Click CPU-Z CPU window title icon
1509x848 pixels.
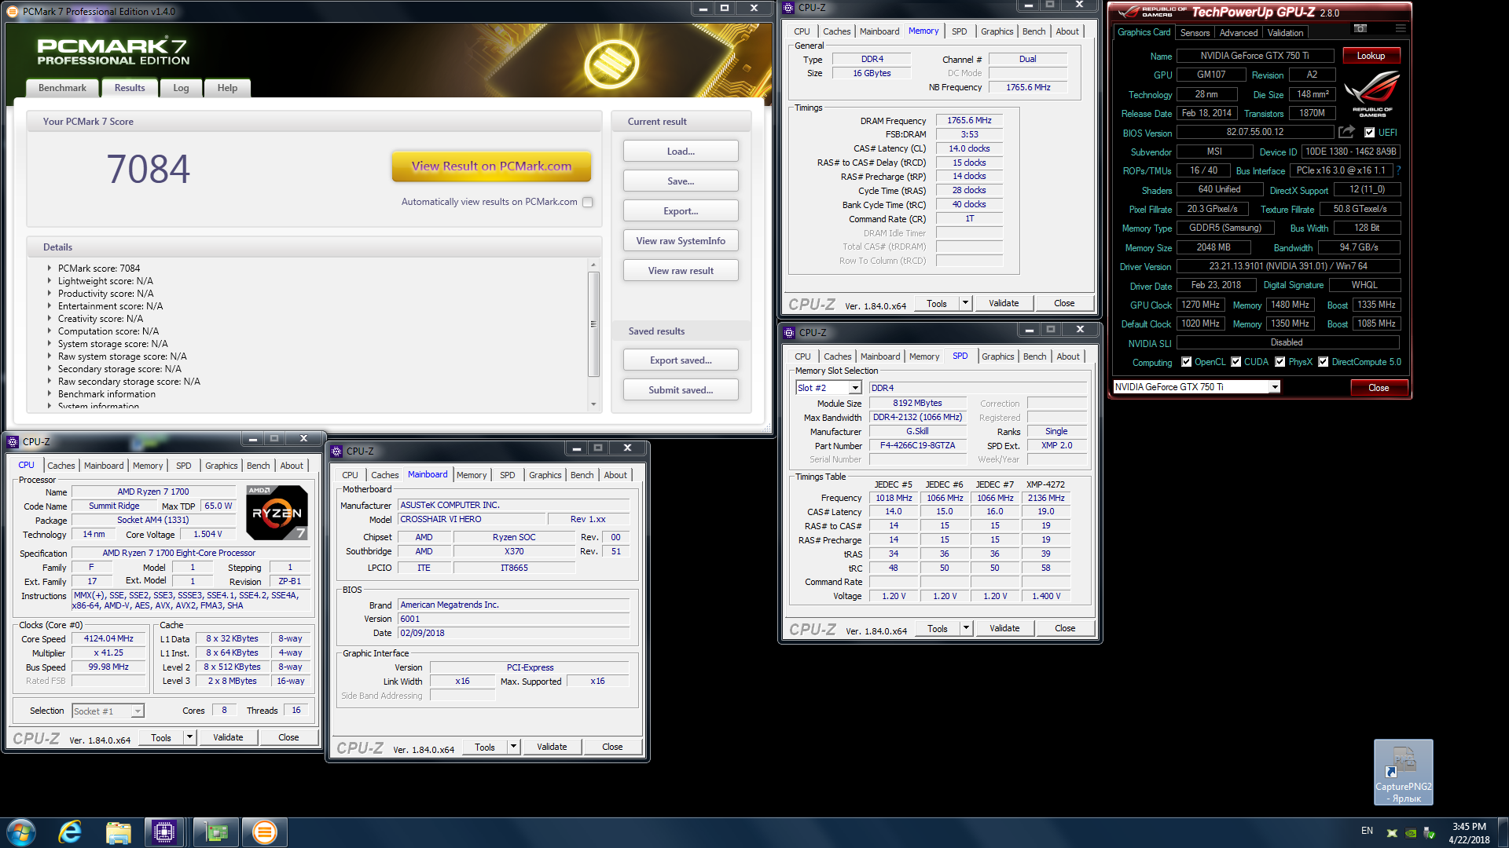click(x=13, y=442)
